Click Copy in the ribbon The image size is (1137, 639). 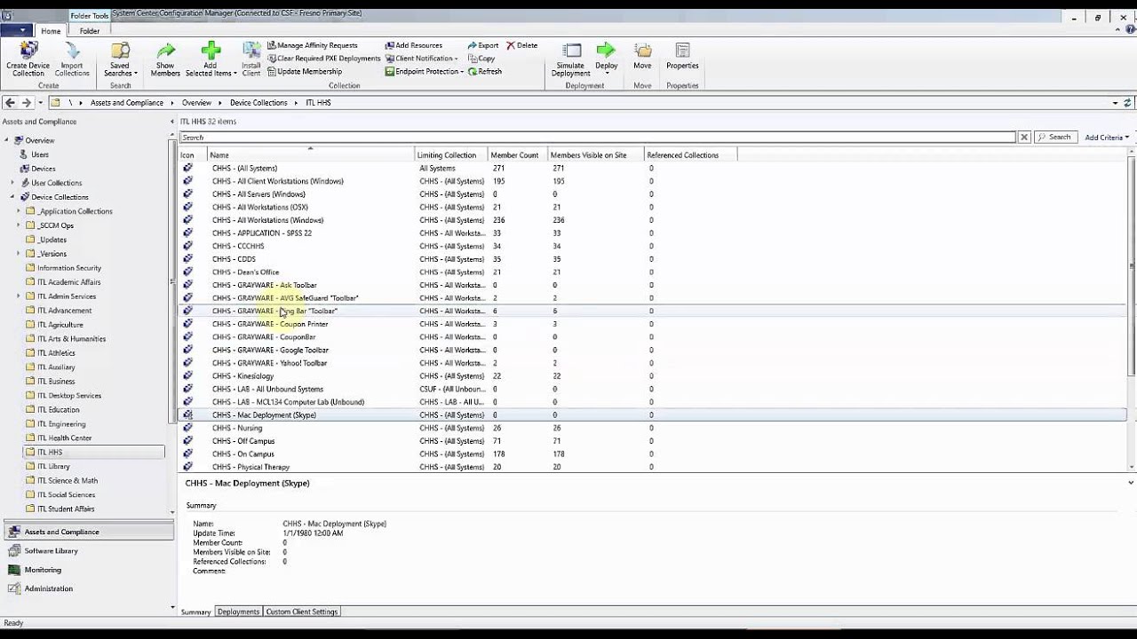pyautogui.click(x=481, y=59)
